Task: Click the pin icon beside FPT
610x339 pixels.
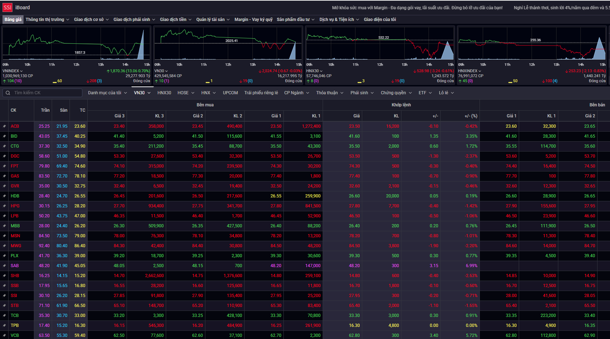Action: (4, 166)
